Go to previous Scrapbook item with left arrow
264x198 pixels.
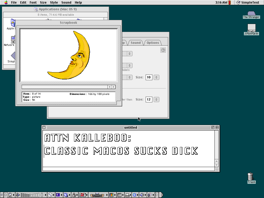click(110, 87)
